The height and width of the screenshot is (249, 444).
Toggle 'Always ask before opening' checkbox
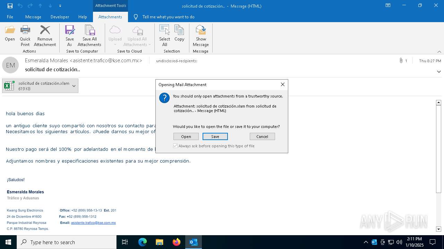click(176, 146)
